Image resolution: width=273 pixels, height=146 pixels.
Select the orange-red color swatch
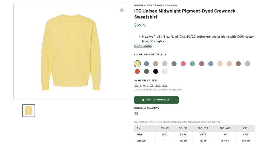pos(137,72)
